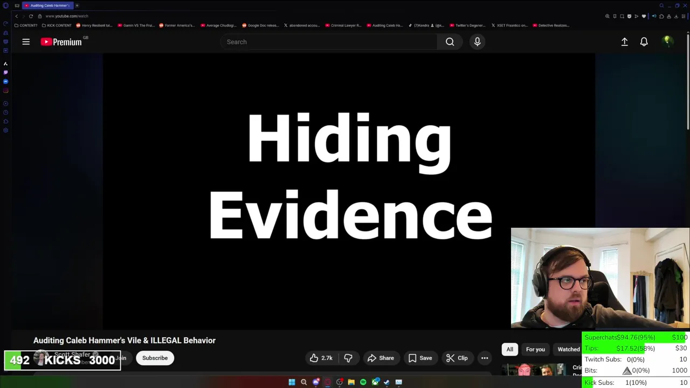Select the For you filter chip
The image size is (690, 388).
click(x=535, y=349)
